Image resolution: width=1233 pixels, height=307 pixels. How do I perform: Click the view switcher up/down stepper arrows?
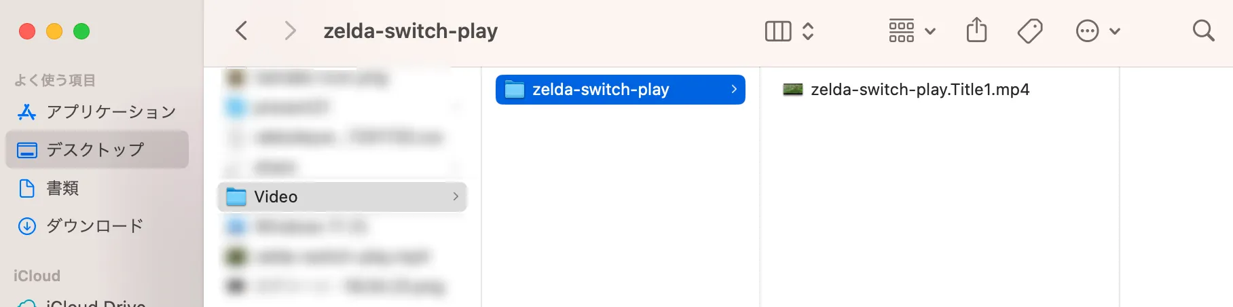click(808, 31)
